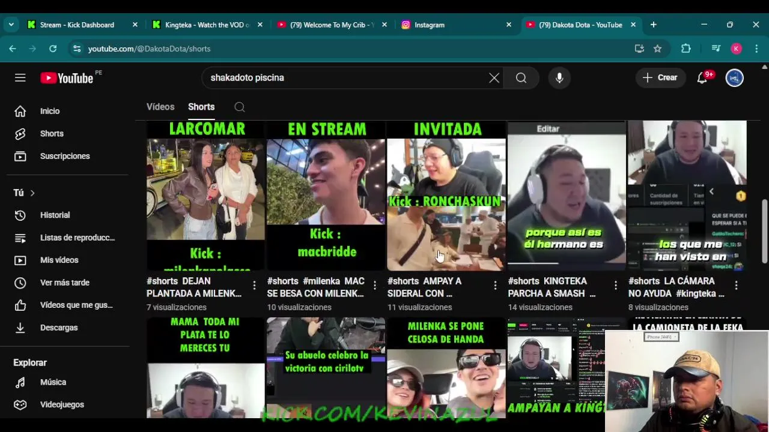Viewport: 769px width, 432px height.
Task: View site information icon in address bar
Action: click(76, 49)
